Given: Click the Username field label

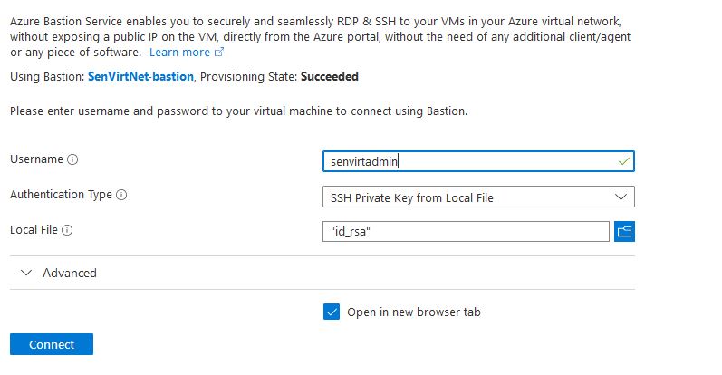Looking at the screenshot, I should [36, 159].
